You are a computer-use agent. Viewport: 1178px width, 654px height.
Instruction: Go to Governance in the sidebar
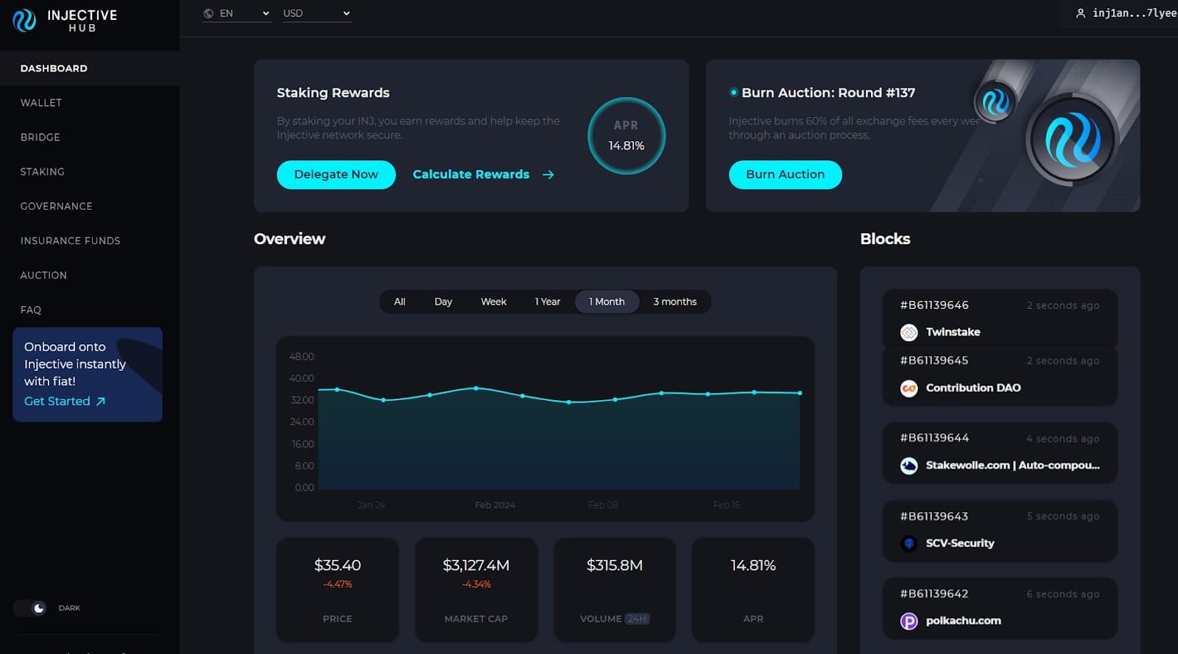(x=56, y=206)
